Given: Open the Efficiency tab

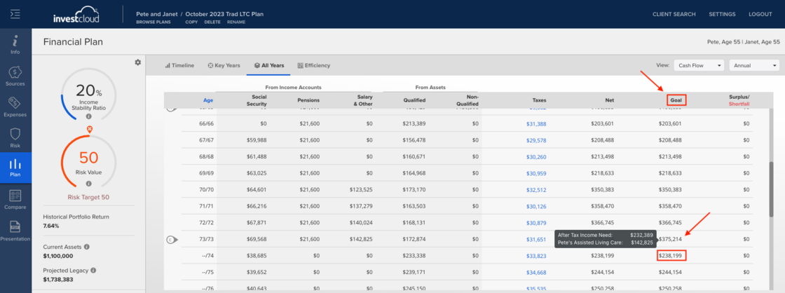Looking at the screenshot, I should click(x=314, y=65).
